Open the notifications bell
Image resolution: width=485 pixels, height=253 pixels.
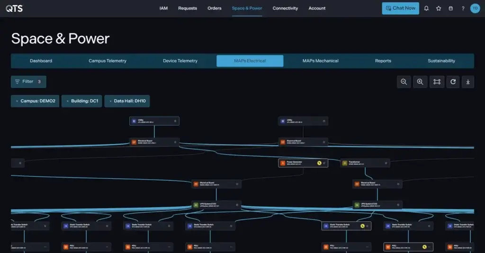(x=426, y=8)
